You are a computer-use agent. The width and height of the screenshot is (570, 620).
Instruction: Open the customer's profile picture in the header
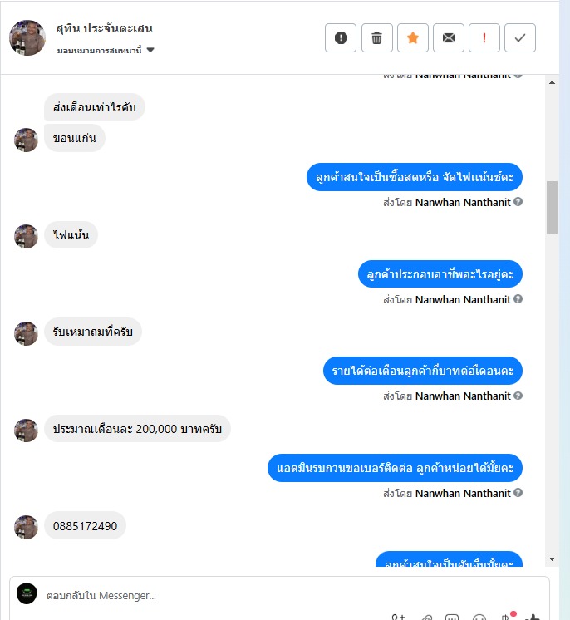[27, 38]
